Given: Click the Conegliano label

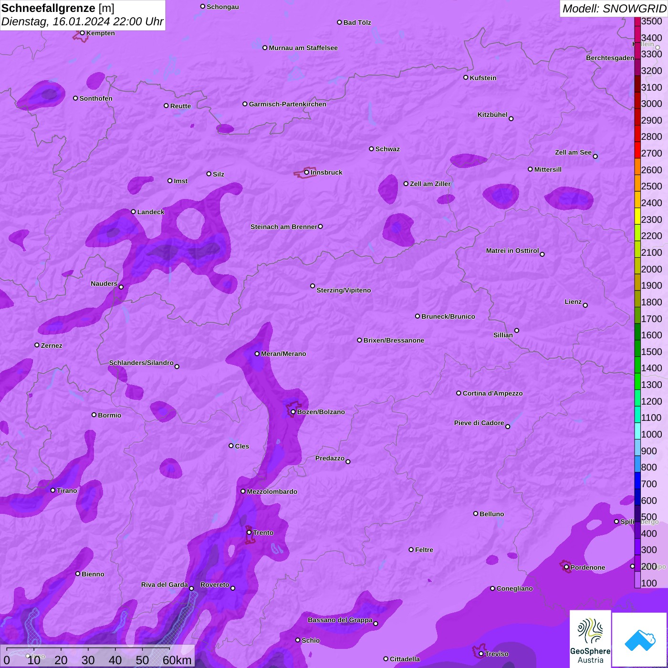Looking at the screenshot, I should click(x=514, y=588).
